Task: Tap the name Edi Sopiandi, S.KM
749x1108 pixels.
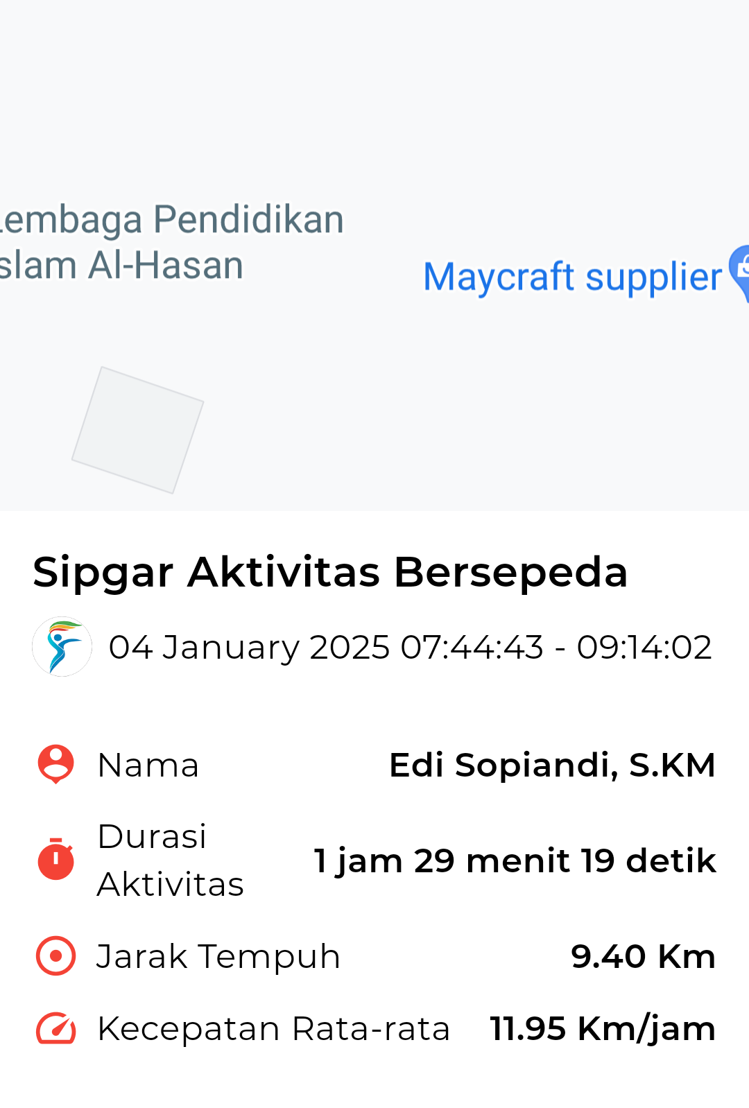Action: click(552, 765)
